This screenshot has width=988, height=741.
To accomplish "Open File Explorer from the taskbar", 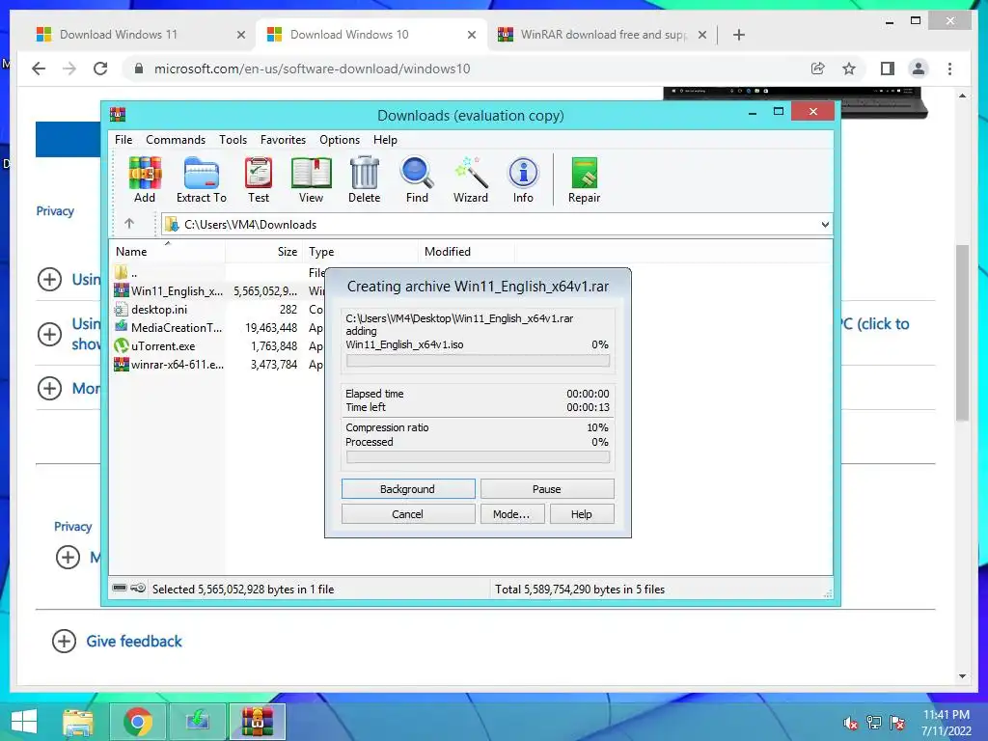I will coord(78,722).
